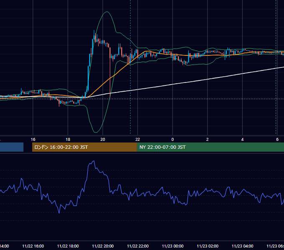Click the 11/23 02:00 date label
The image size is (284, 250).
tap(208, 246)
